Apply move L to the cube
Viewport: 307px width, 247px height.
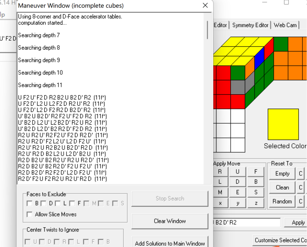220,182
